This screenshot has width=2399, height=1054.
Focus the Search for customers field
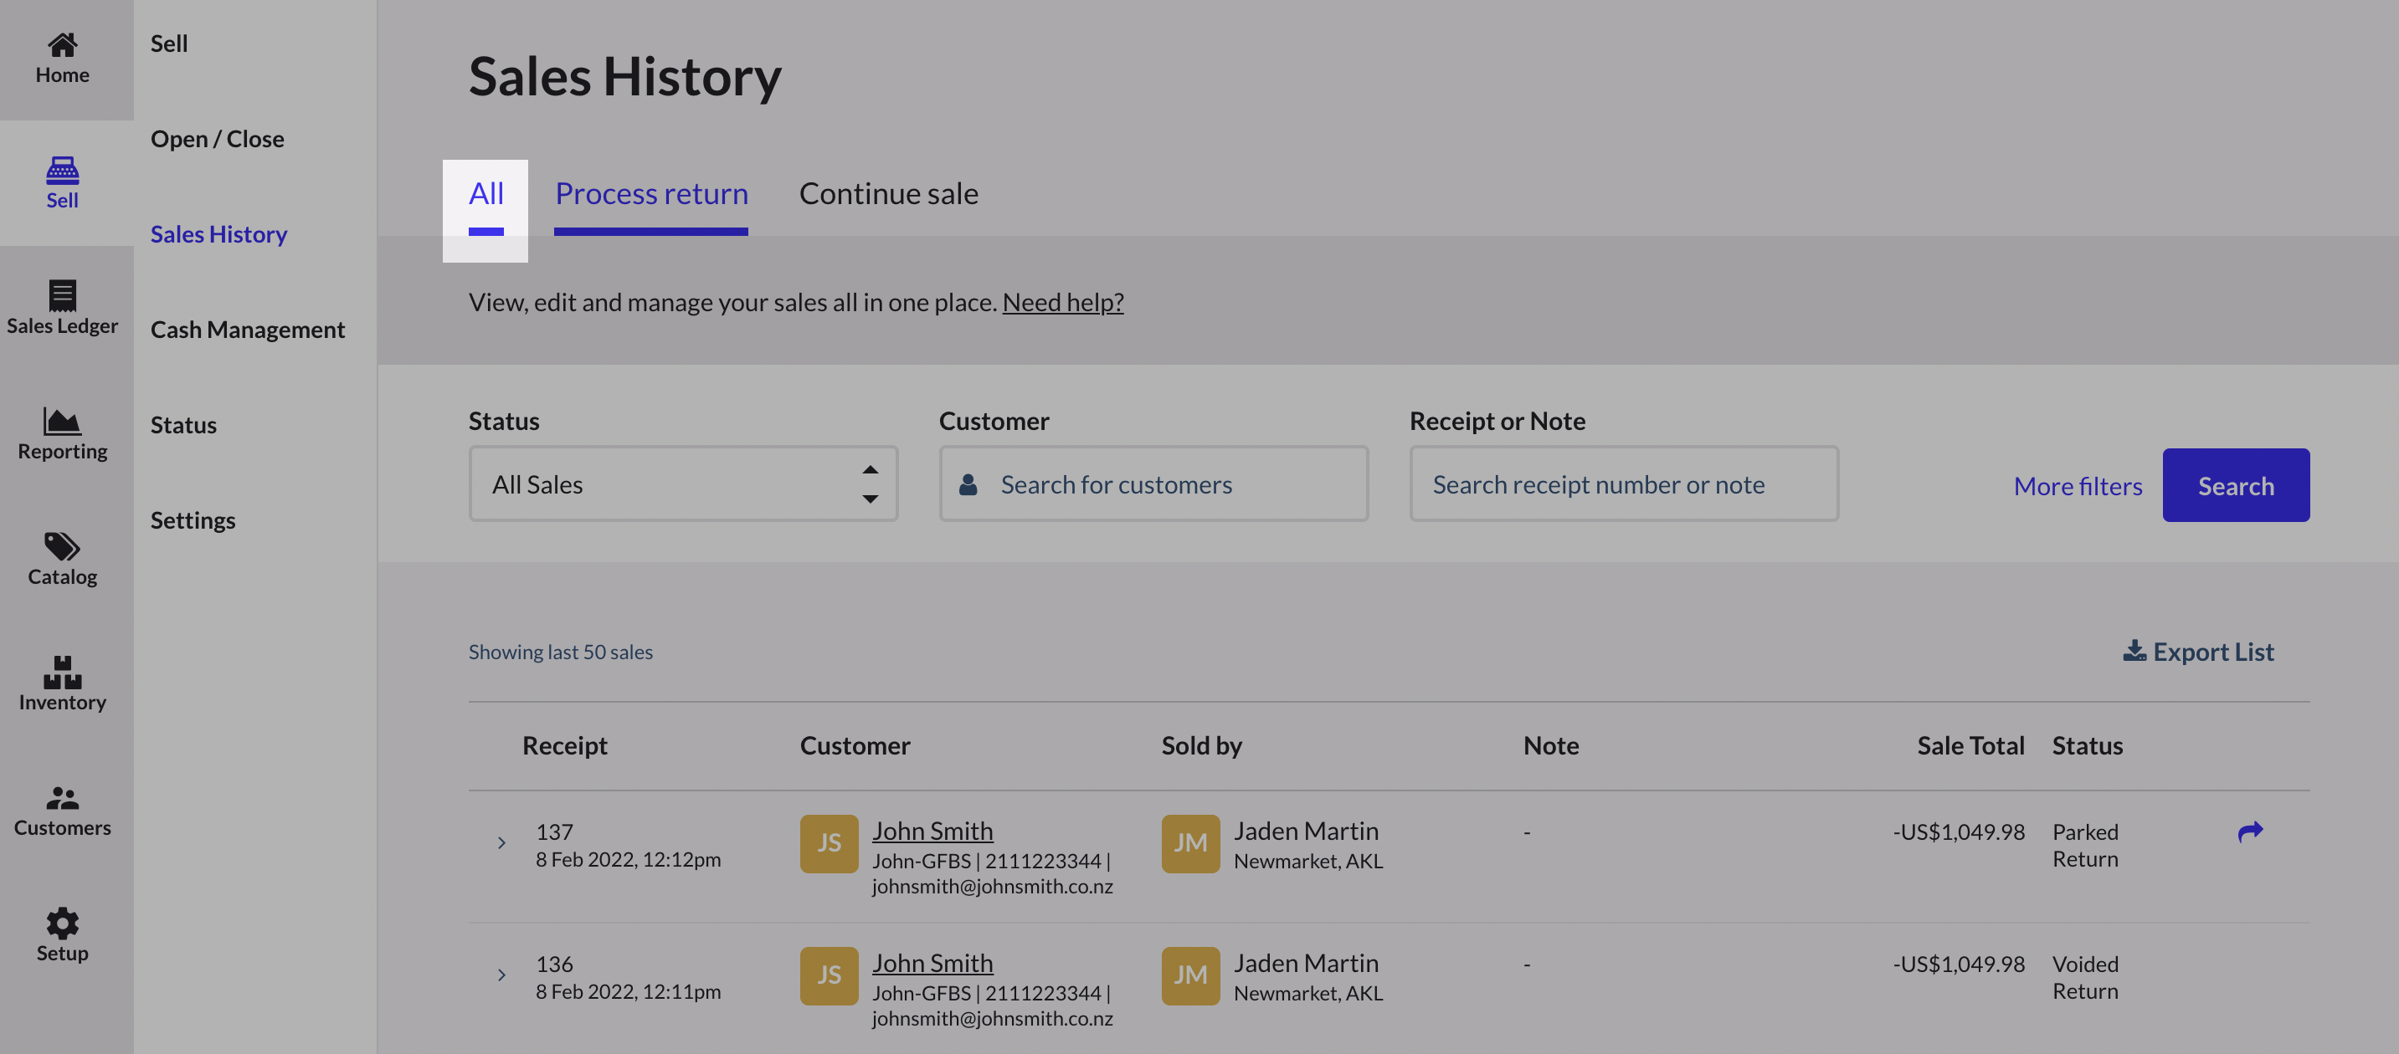[1153, 484]
